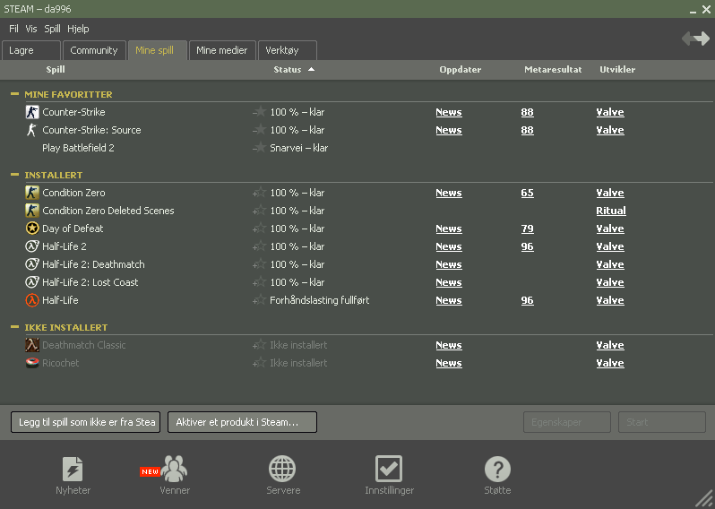
Task: Click the Start button
Action: tap(662, 422)
